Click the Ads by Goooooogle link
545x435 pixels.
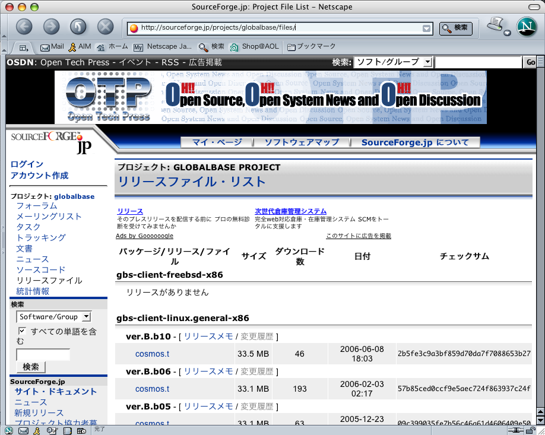144,236
